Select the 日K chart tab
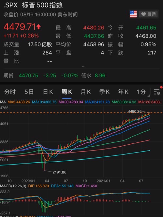This screenshot has width=163, height=217. coord(48,92)
